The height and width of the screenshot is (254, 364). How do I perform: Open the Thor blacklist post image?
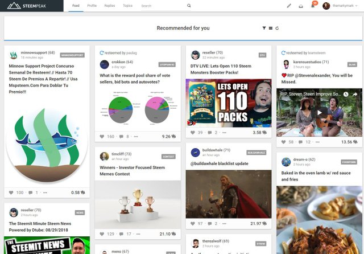point(229,194)
